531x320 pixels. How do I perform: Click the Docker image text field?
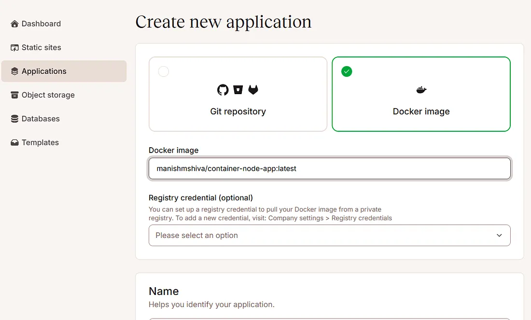point(330,168)
